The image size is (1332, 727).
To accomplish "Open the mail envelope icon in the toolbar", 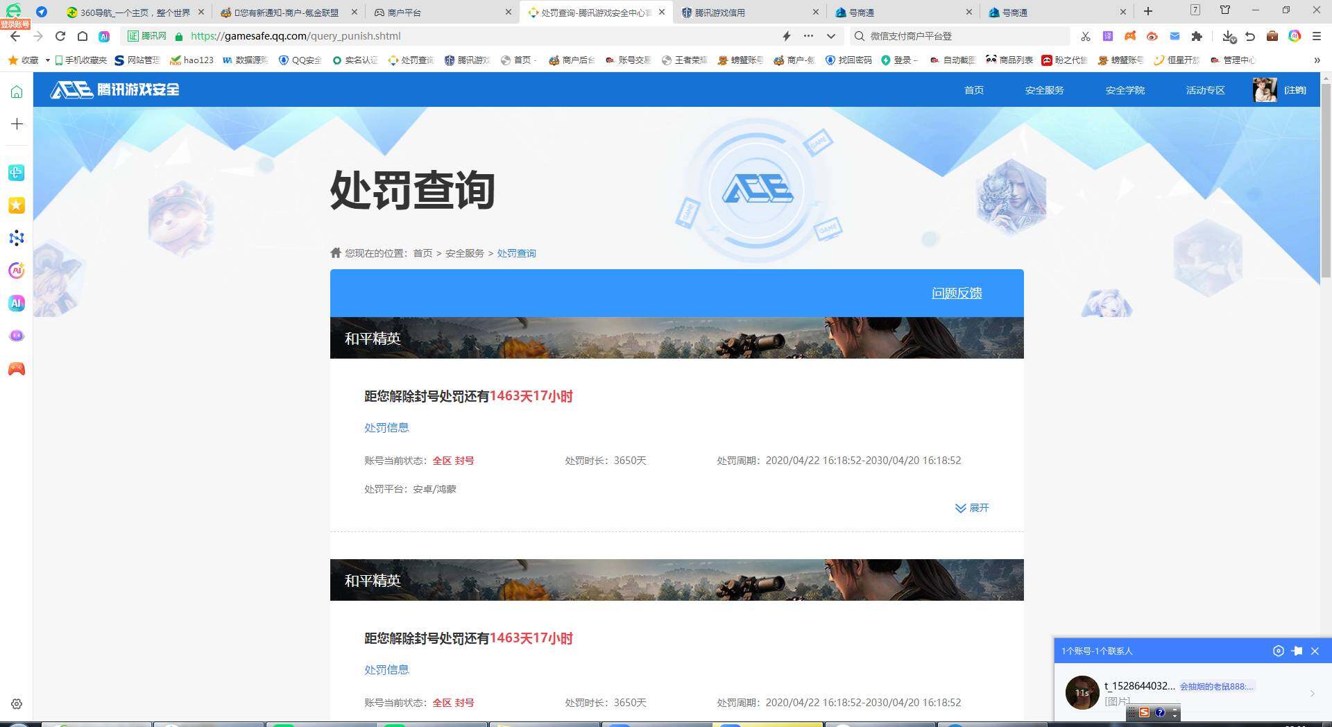I will (1175, 36).
